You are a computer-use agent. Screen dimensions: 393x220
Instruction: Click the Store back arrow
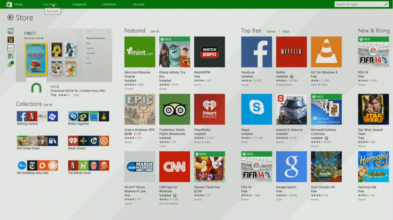click(10, 17)
